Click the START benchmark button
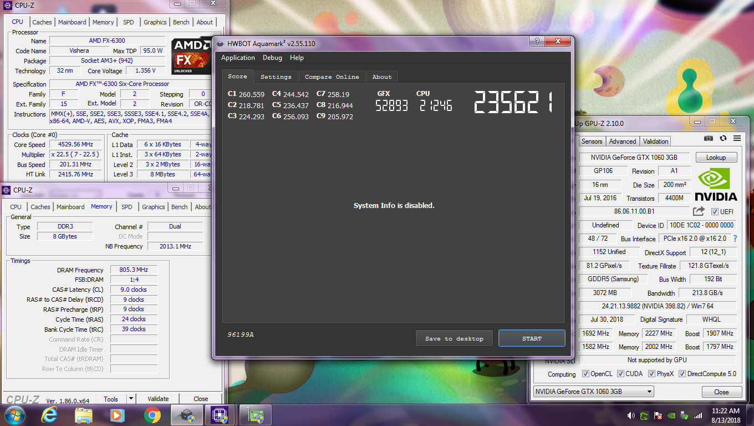The height and width of the screenshot is (426, 754). [532, 338]
